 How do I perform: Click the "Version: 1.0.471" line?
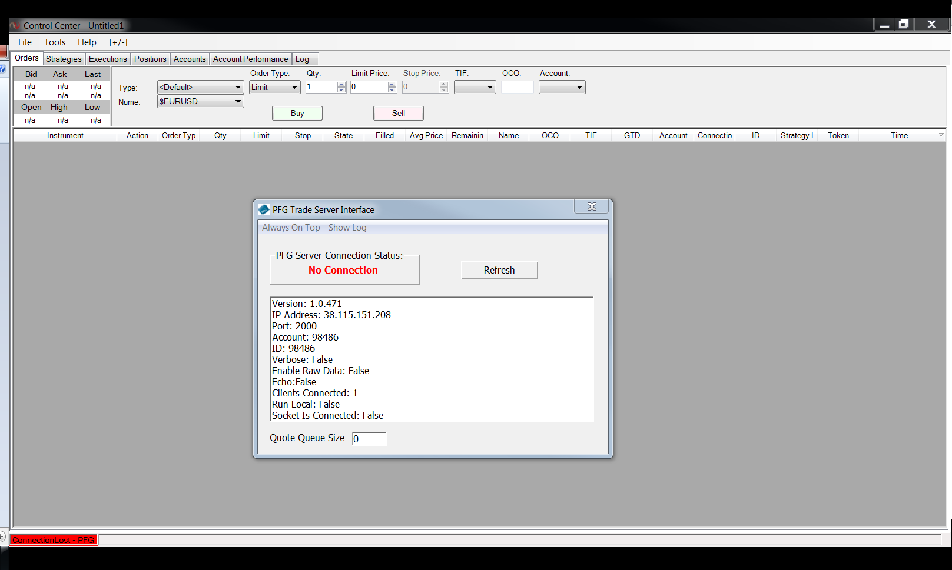307,304
